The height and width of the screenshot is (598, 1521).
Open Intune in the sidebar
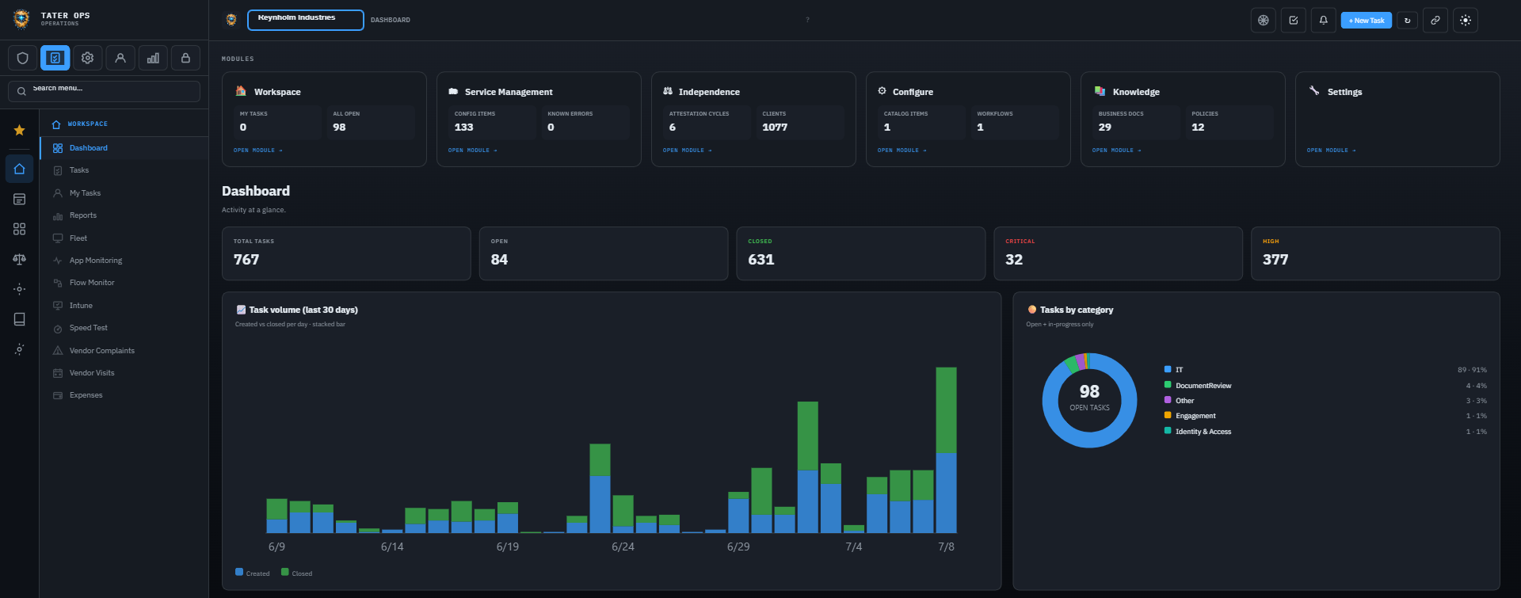(x=124, y=306)
